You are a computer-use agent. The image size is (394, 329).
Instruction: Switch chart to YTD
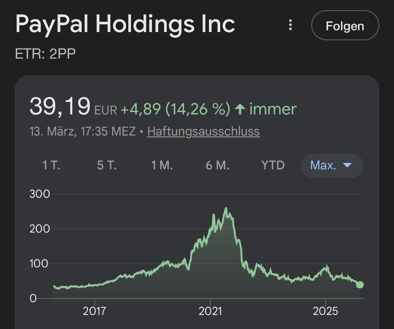tap(273, 165)
